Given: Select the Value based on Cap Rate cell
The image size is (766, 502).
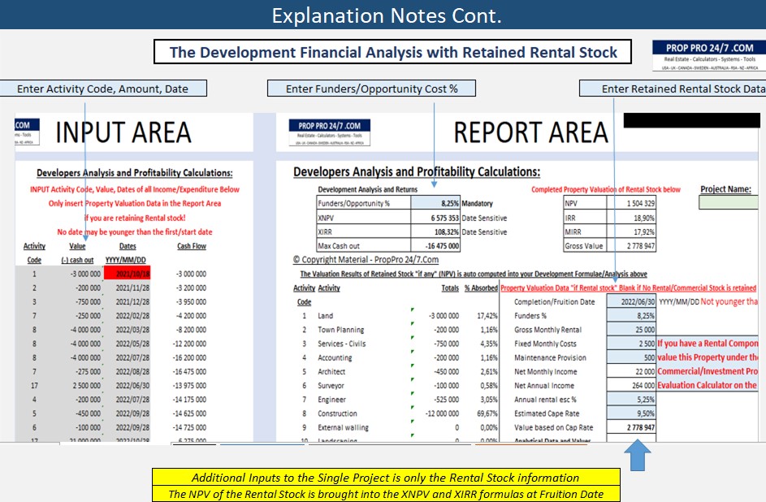Looking at the screenshot, I should (x=631, y=427).
